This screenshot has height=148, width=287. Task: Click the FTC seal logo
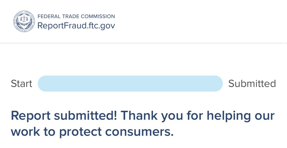click(x=23, y=21)
